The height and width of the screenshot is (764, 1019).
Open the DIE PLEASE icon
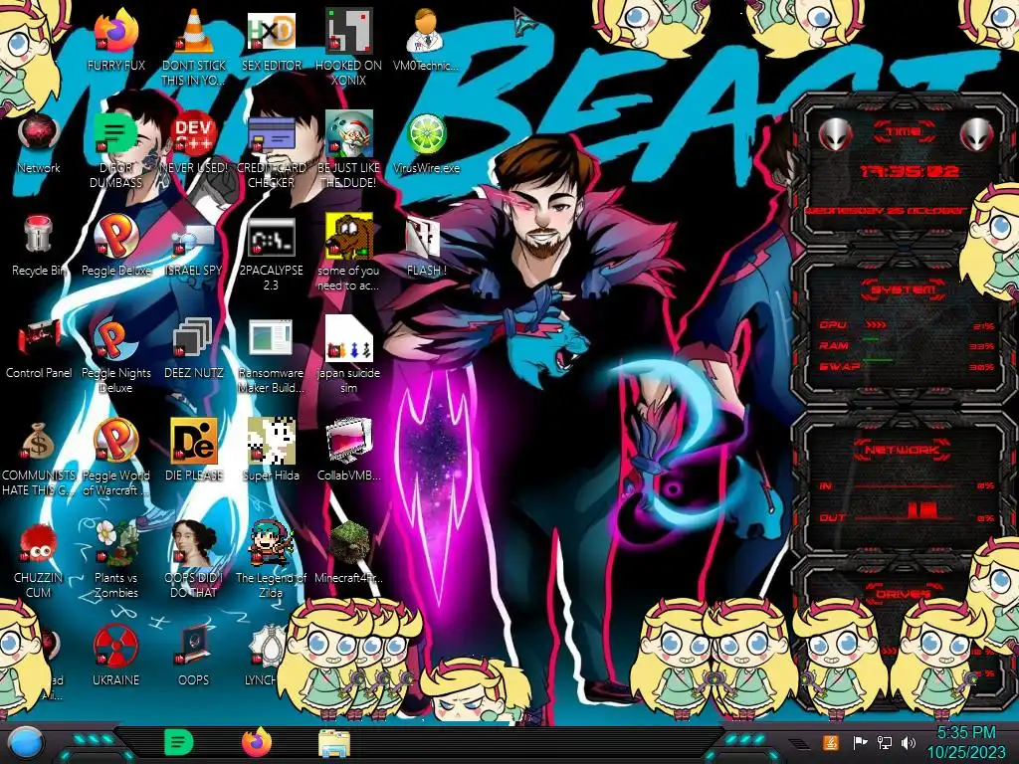point(194,441)
